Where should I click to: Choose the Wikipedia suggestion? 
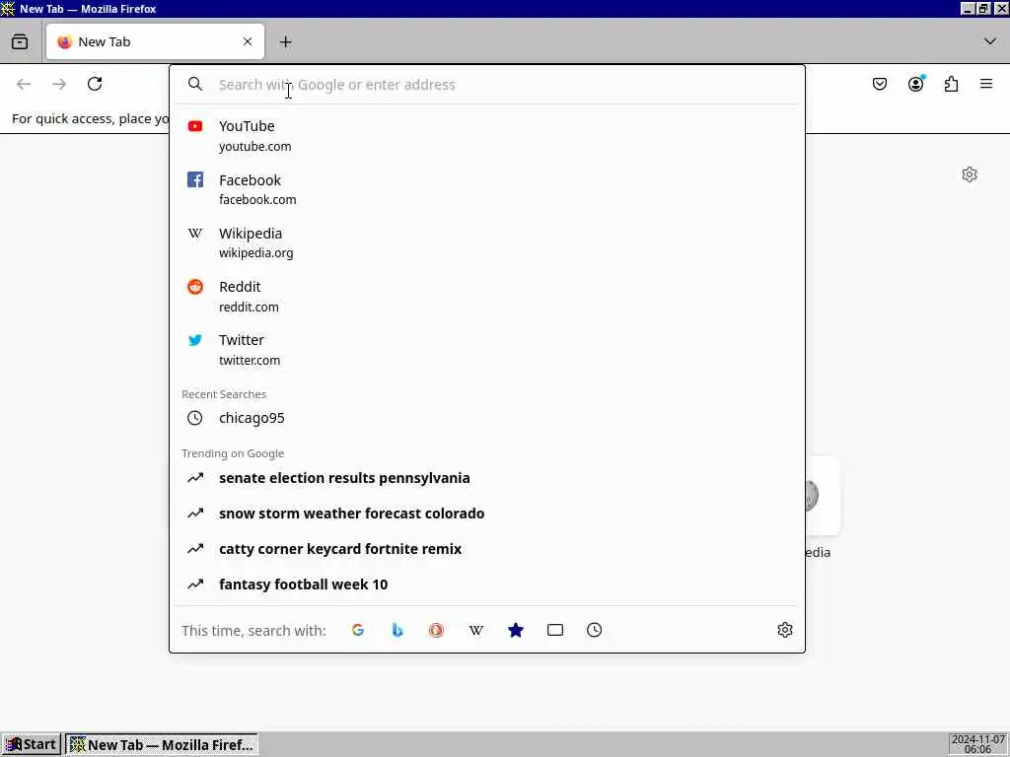487,242
